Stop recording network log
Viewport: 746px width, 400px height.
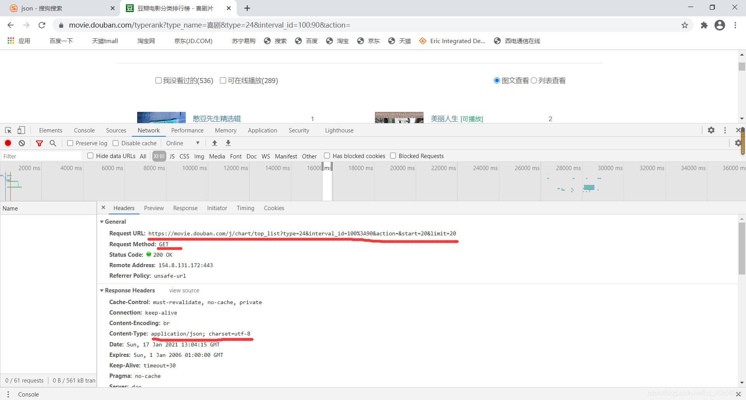click(8, 143)
